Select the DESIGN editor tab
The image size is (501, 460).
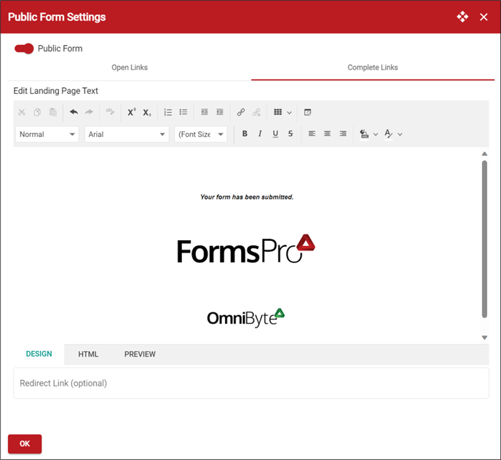(39, 354)
